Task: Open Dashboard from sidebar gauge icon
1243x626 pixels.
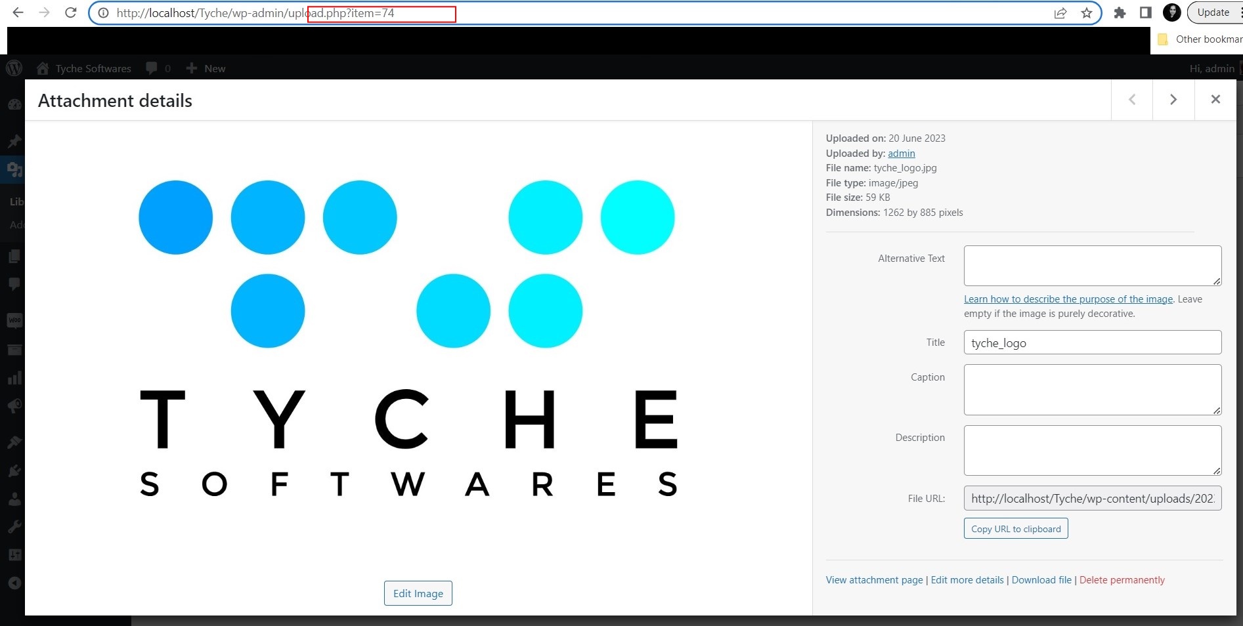Action: pos(14,105)
